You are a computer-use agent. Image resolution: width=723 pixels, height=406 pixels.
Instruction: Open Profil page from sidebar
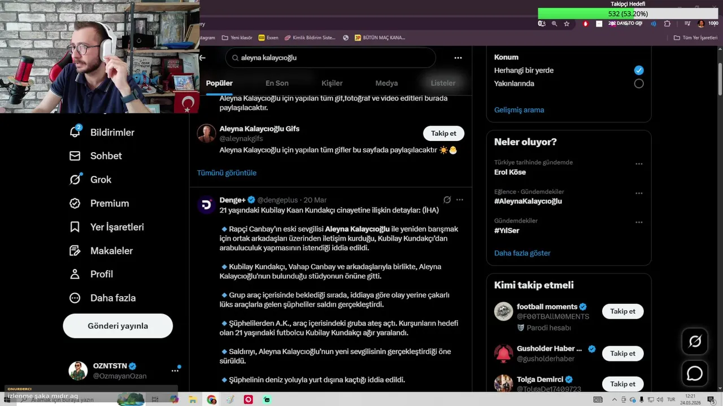91,274
